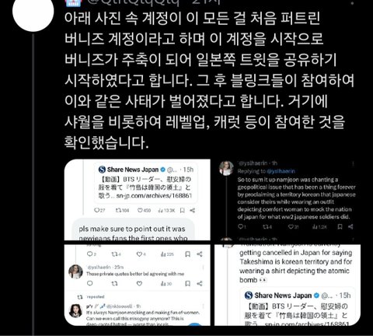
Task: Open the bottom-right Takeshima tweet screenshot
Action: click(x=288, y=285)
